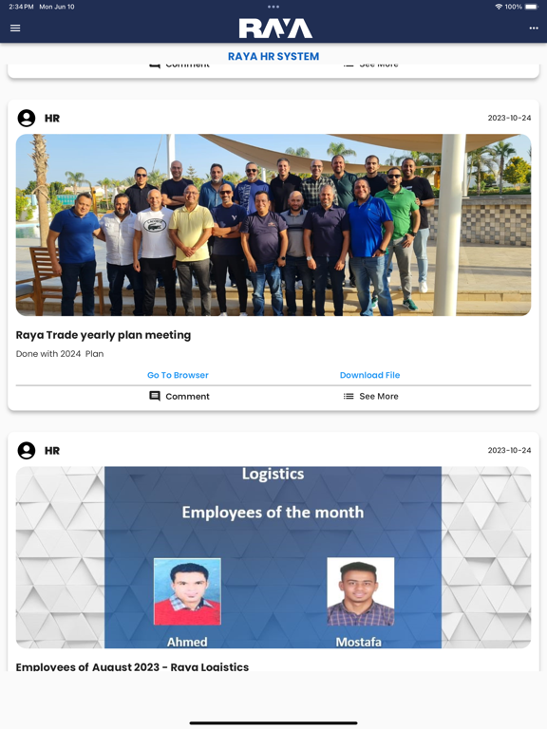Tap the Wi-Fi status icon
This screenshot has width=547, height=729.
click(499, 7)
